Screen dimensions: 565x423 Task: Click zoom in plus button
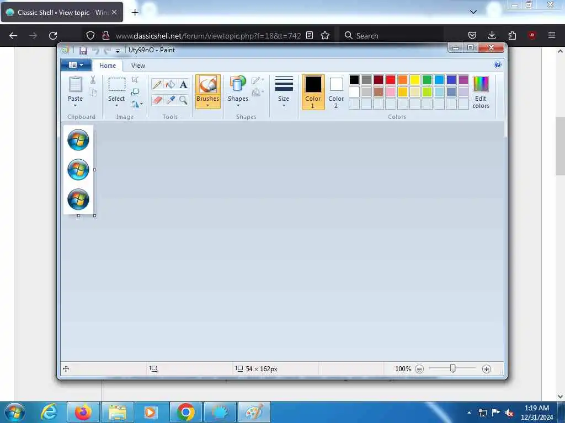[x=487, y=369]
